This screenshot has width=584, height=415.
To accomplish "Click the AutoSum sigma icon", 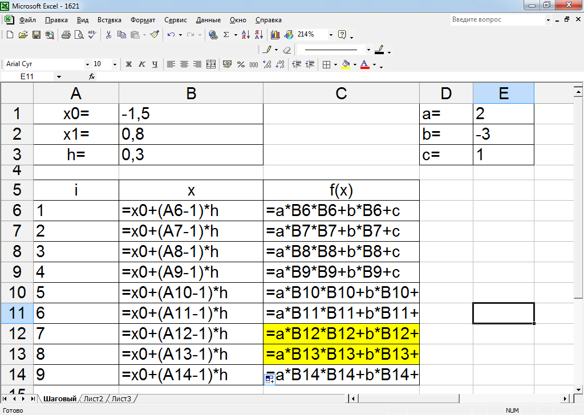I will [x=226, y=35].
